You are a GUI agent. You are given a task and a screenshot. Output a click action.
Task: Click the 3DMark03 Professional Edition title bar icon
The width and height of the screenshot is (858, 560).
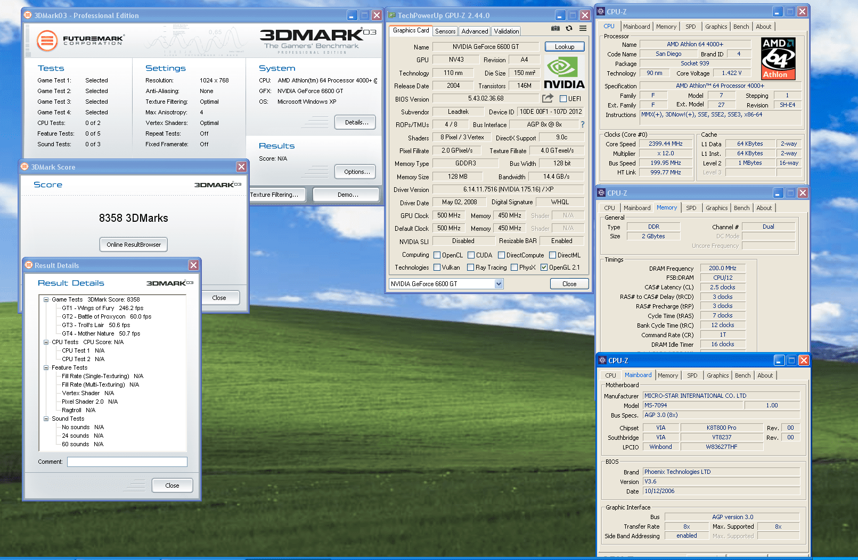tap(28, 15)
